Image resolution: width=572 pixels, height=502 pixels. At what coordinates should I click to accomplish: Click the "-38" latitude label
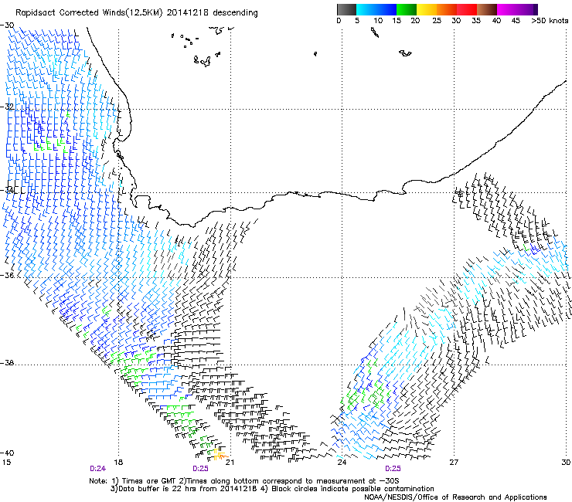coord(7,363)
